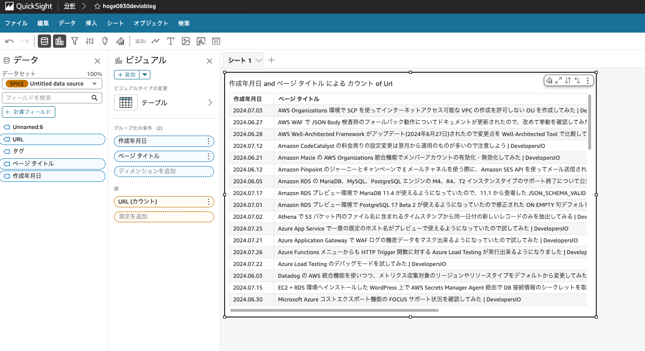Viewport: 645px width, 351px height.
Task: Click the table's horizontal scrollbar
Action: 334,310
